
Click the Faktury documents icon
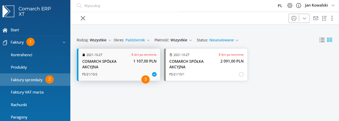5,43
